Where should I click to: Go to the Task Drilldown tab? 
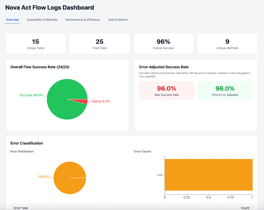point(118,20)
